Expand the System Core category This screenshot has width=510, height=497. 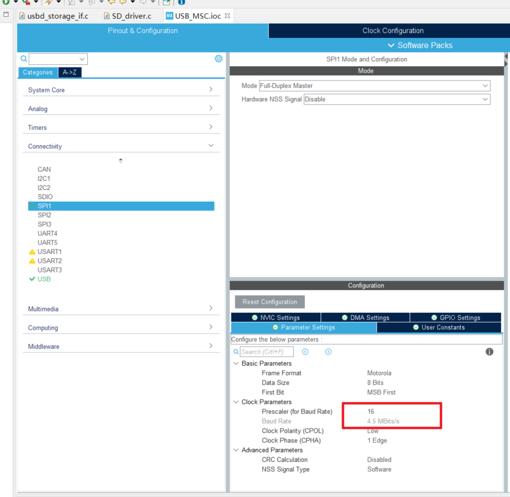(121, 90)
